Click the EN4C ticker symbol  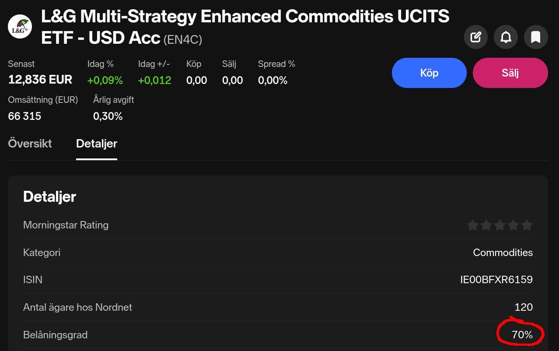coord(183,40)
